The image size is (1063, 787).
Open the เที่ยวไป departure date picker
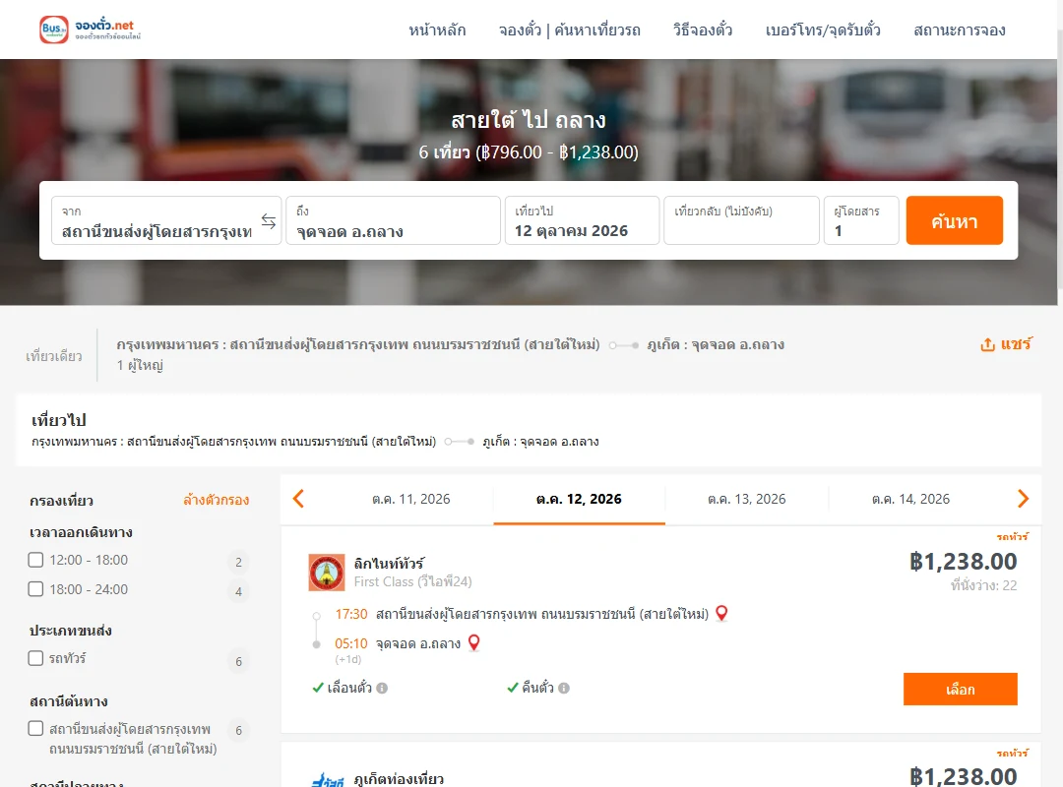pyautogui.click(x=583, y=220)
